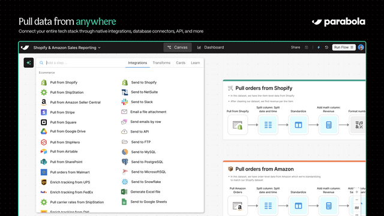Viewport: 384px width, 216px height.
Task: Click the FedEx icon beside Enrich tracking from FedEx
Action: [44, 192]
